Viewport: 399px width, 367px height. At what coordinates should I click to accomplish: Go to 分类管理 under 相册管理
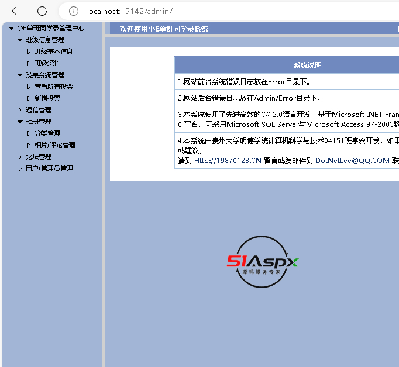(x=47, y=133)
